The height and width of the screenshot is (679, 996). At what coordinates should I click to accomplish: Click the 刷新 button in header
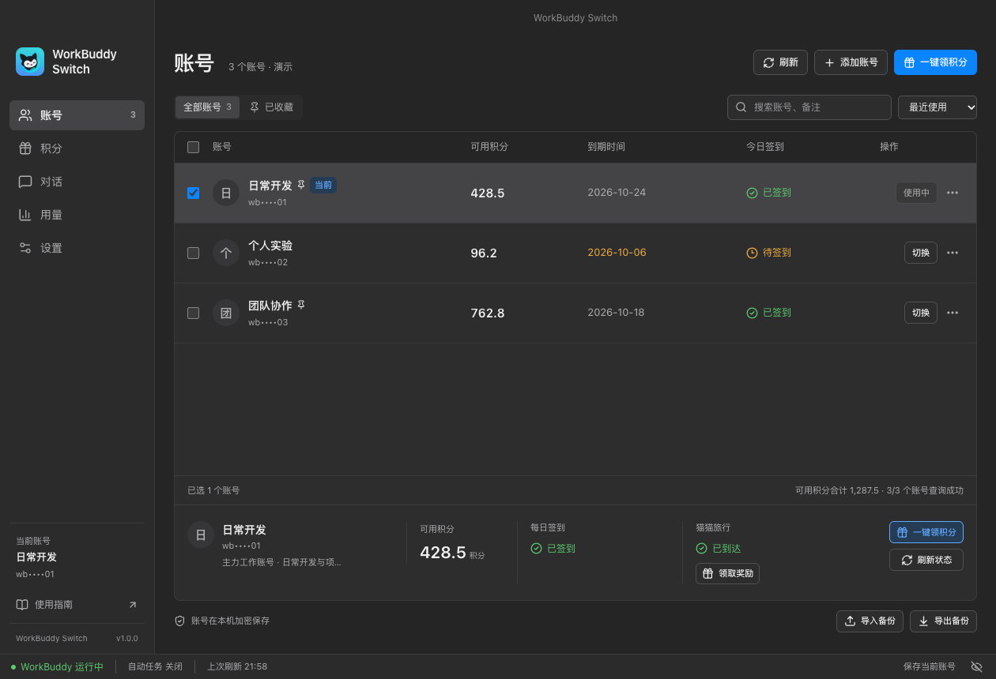(780, 62)
